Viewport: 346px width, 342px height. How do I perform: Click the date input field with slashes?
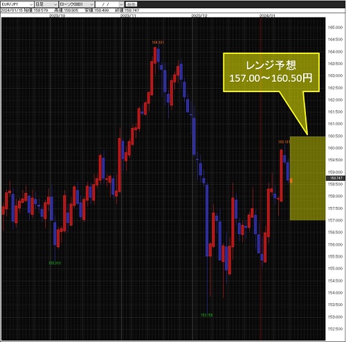click(107, 4)
